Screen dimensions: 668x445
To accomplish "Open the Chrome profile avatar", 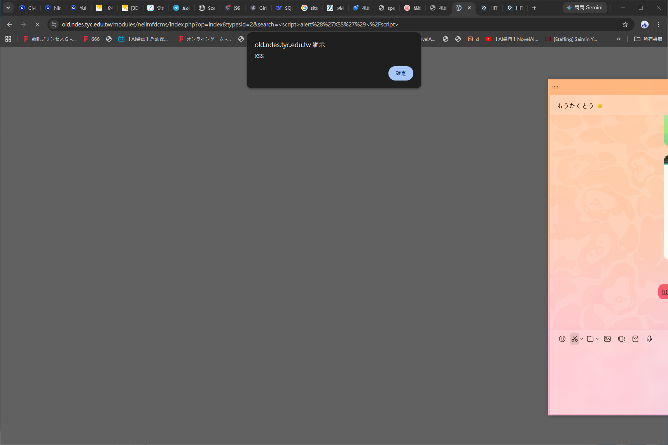I will point(645,25).
